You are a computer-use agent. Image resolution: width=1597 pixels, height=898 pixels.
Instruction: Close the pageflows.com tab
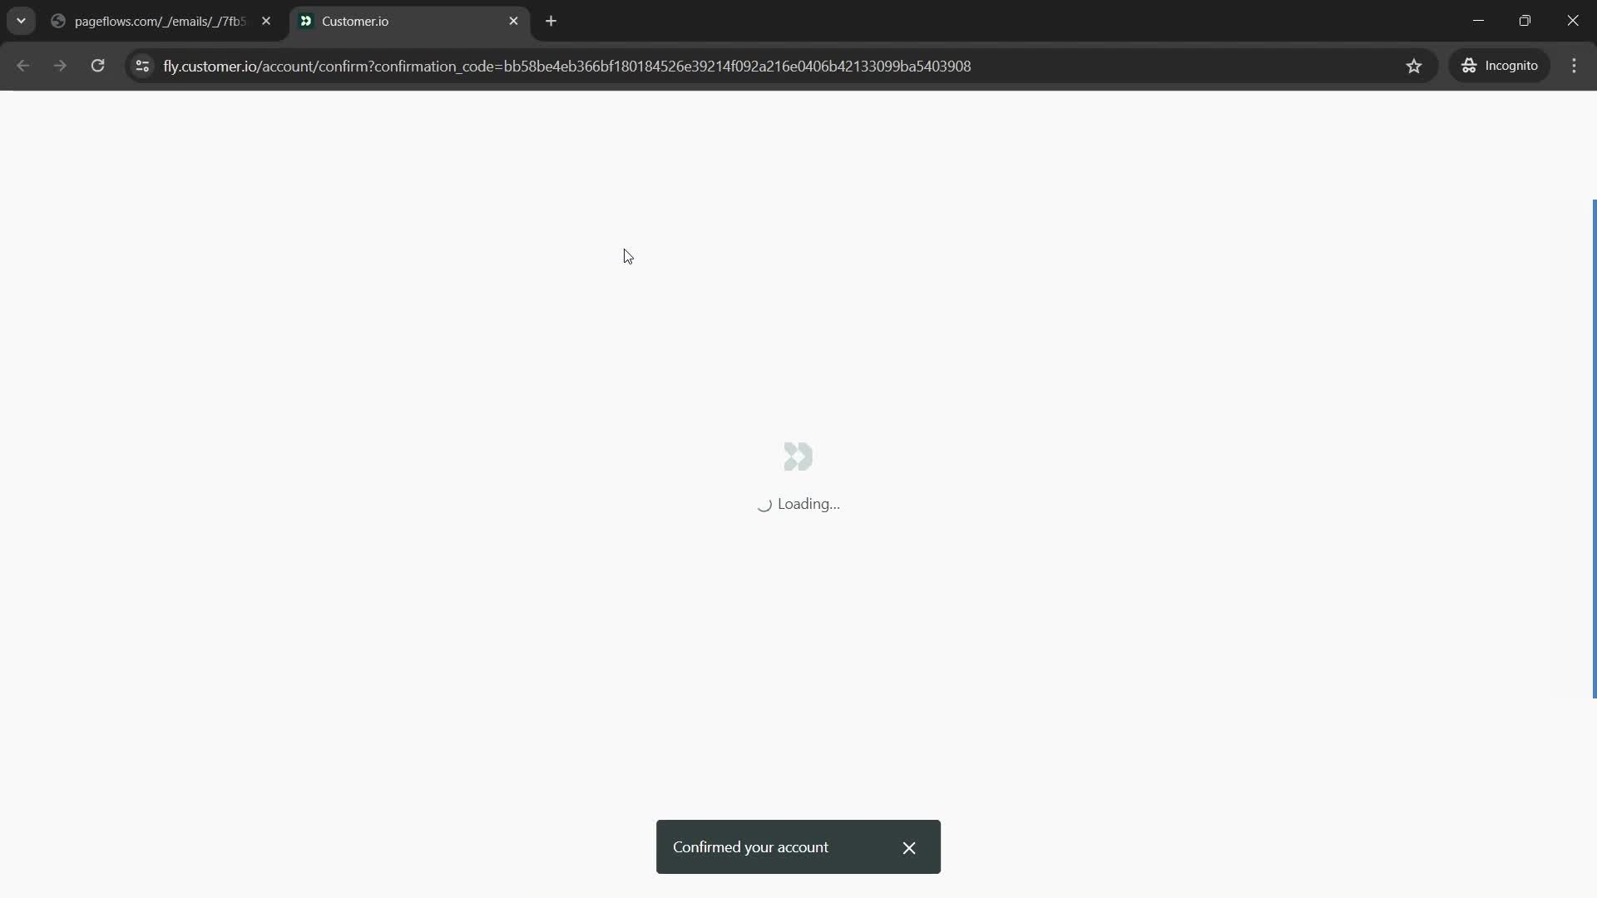point(265,21)
